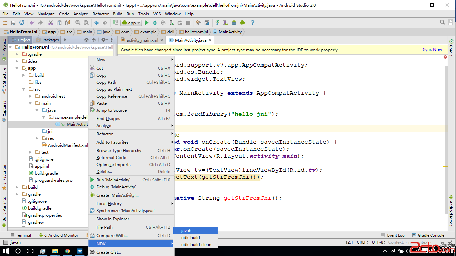Click the Paste toolbar icon
Image resolution: width=456 pixels, height=256 pixels.
[x=67, y=23]
